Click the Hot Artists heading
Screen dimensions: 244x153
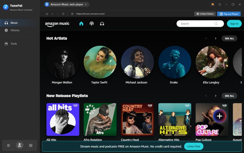[57, 39]
